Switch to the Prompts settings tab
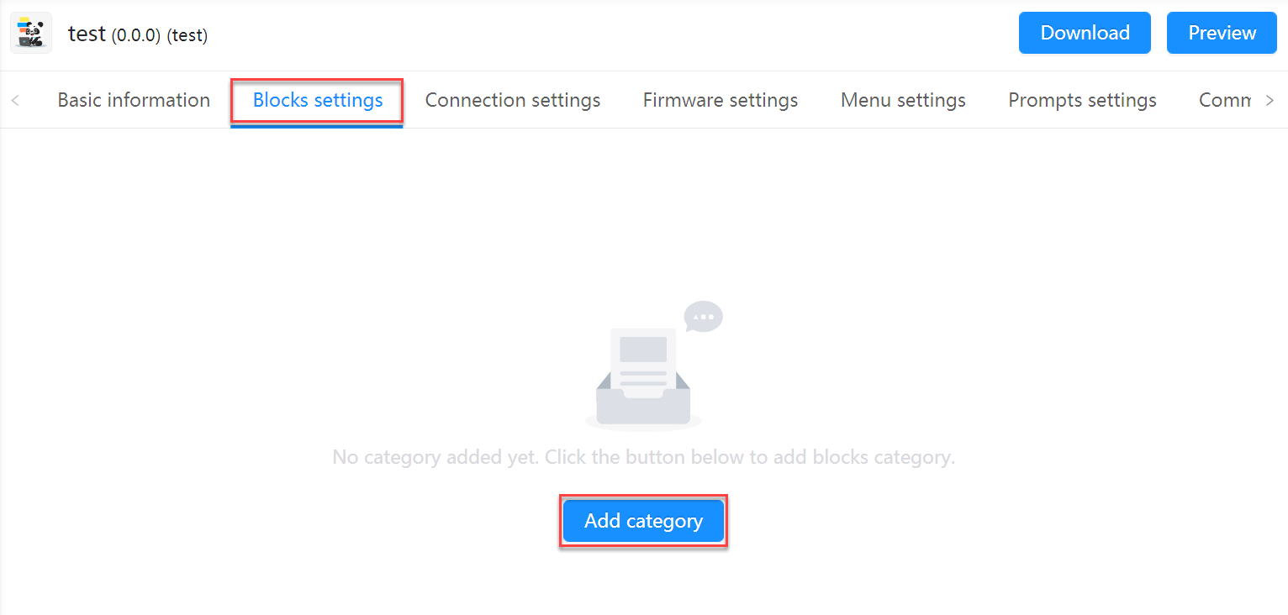 [1082, 100]
